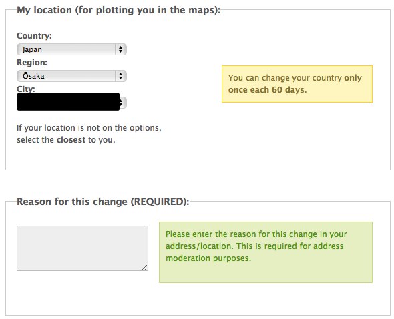Click the word 'Ōsaka' in the Region field
The image size is (394, 319).
pyautogui.click(x=33, y=76)
